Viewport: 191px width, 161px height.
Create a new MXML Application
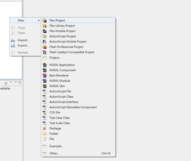(78, 65)
